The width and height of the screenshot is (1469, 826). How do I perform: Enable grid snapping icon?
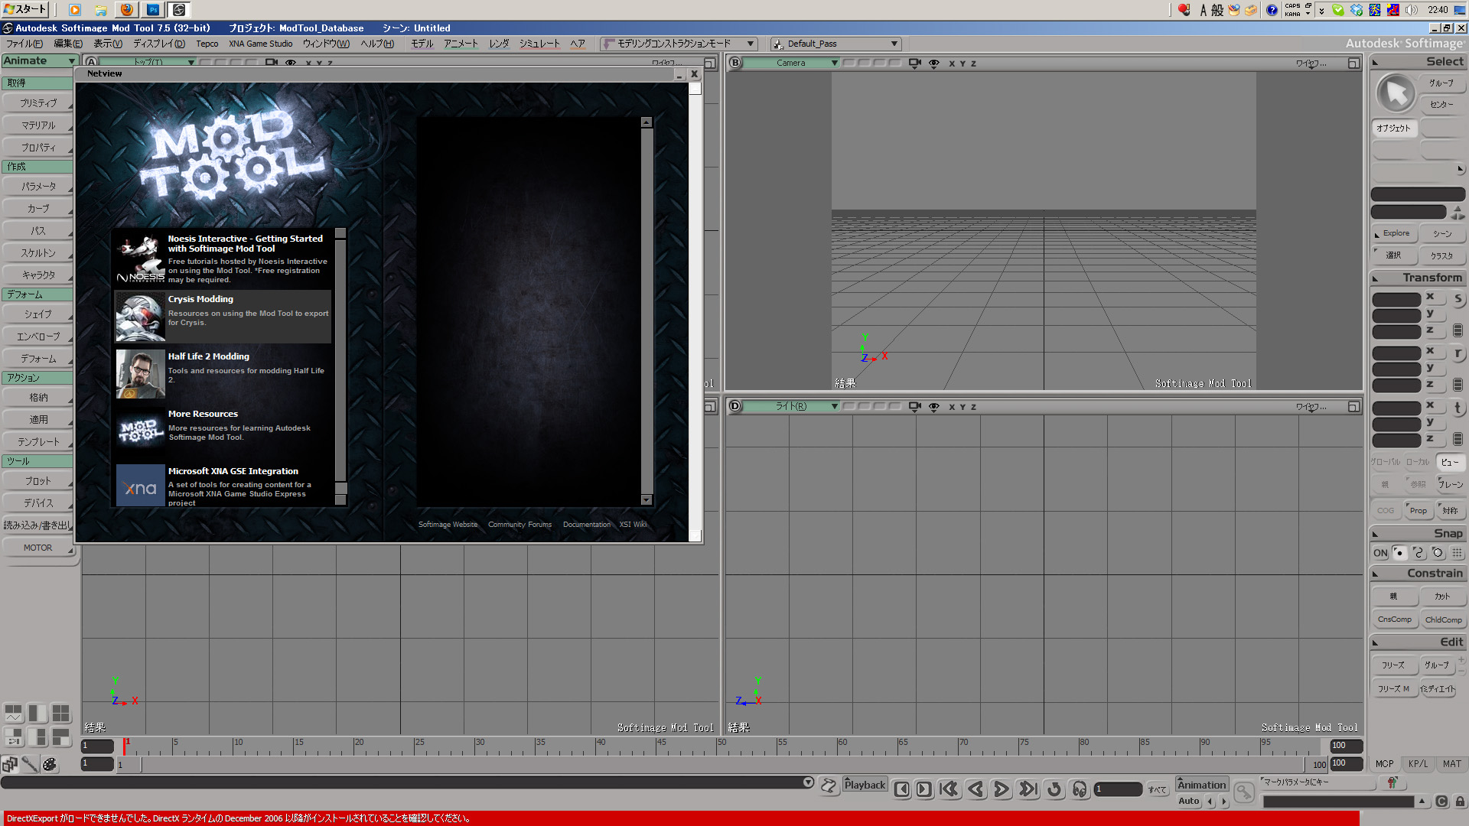[1457, 553]
